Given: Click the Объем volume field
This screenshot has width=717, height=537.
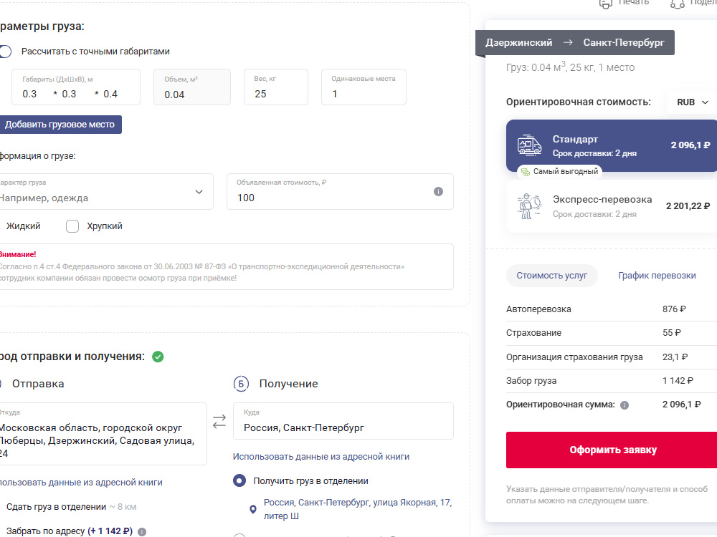Looking at the screenshot, I should (x=192, y=87).
